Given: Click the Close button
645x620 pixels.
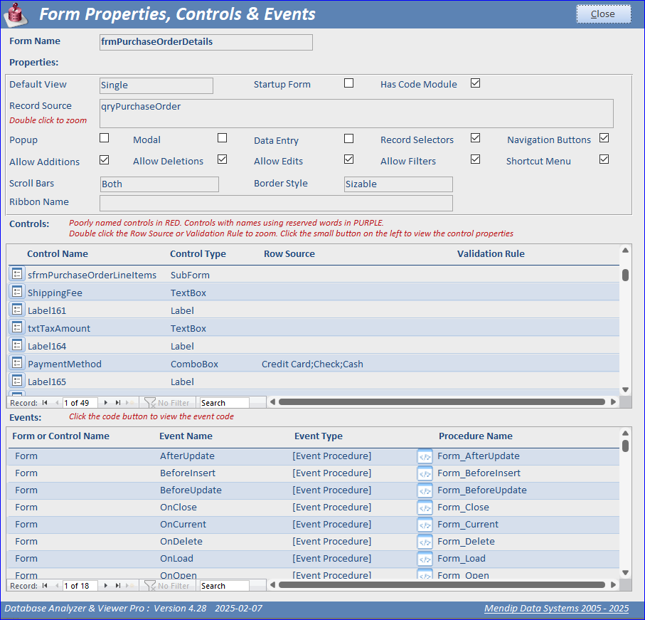Looking at the screenshot, I should point(604,14).
